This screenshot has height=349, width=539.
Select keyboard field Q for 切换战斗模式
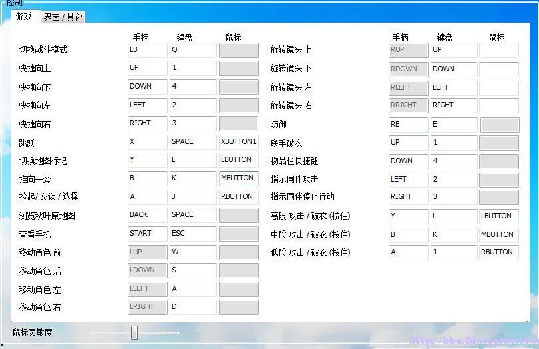click(x=193, y=50)
